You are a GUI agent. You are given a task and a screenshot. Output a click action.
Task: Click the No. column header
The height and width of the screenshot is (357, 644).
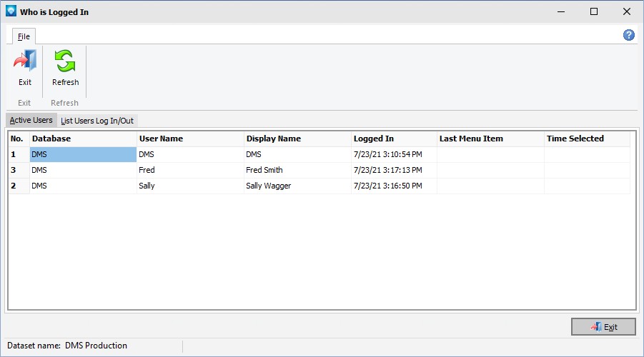pyautogui.click(x=19, y=139)
